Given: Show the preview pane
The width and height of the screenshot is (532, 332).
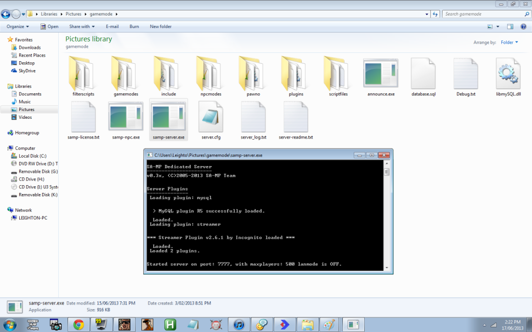Looking at the screenshot, I should coord(510,26).
